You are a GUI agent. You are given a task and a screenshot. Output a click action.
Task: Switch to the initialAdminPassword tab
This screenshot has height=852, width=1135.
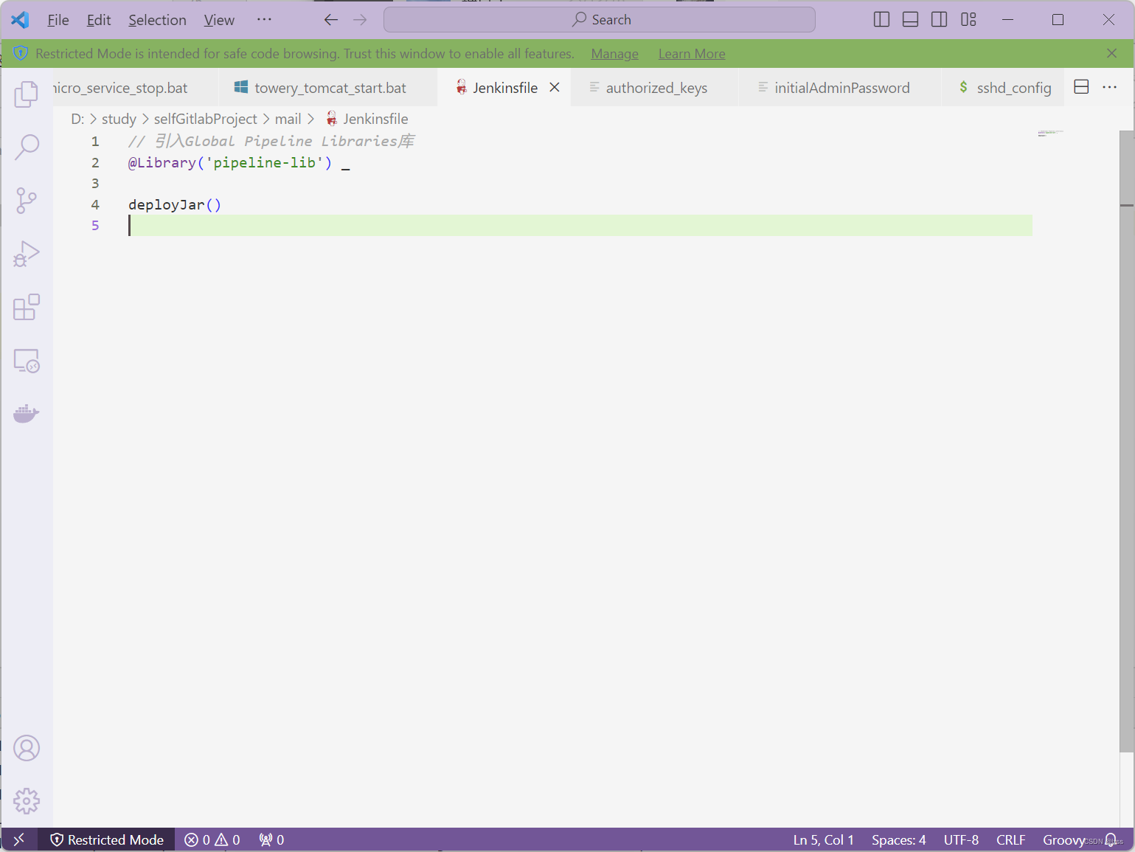[840, 88]
